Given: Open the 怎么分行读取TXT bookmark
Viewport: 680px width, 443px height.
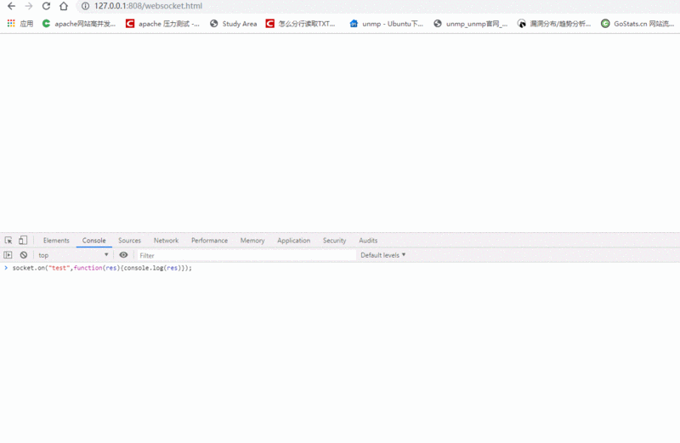Looking at the screenshot, I should coord(301,24).
